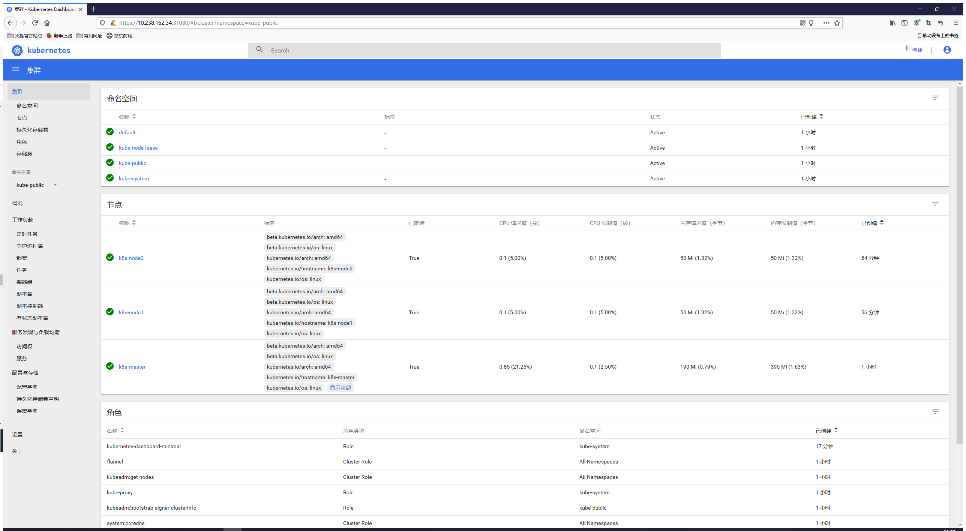Click the tracking protection shield icon
The width and height of the screenshot is (966, 531).
[x=102, y=23]
